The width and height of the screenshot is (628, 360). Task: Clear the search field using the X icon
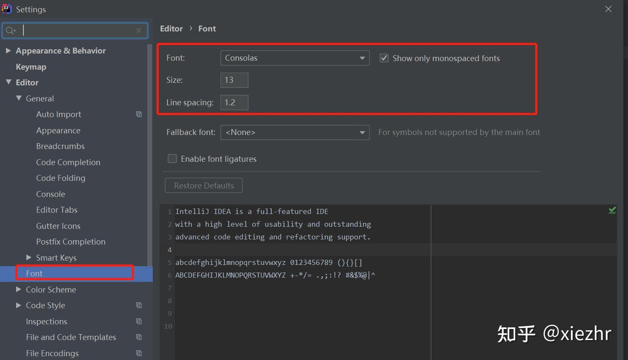139,30
